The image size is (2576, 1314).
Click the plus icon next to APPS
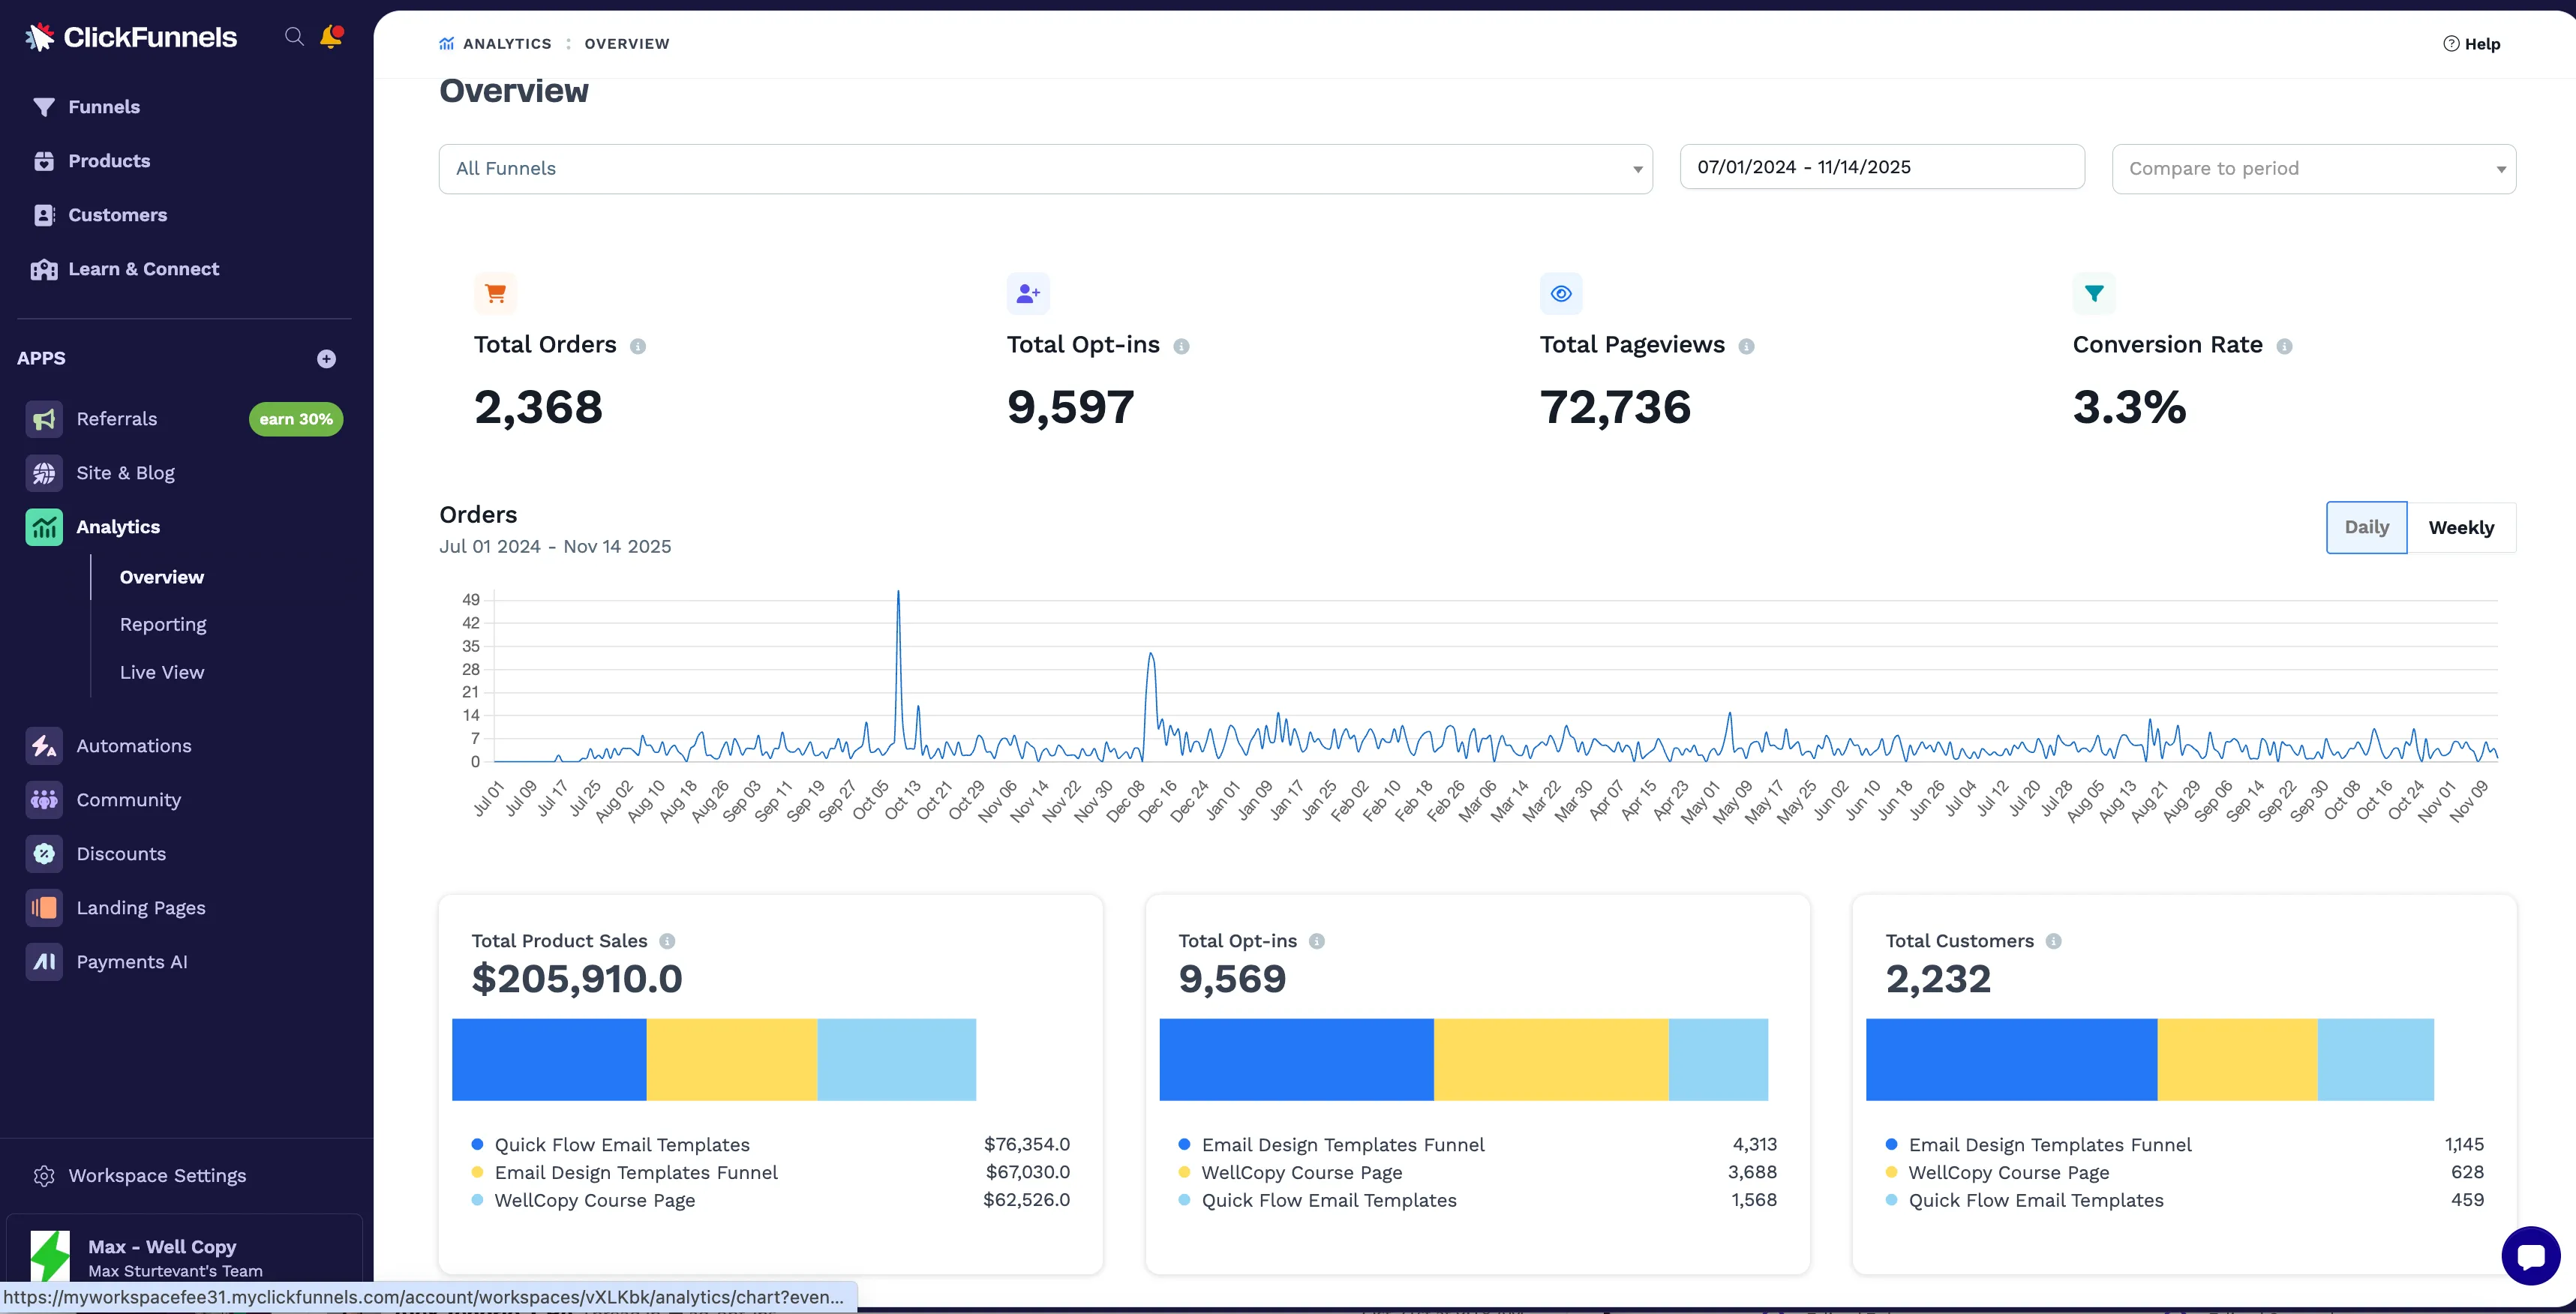pyautogui.click(x=326, y=359)
